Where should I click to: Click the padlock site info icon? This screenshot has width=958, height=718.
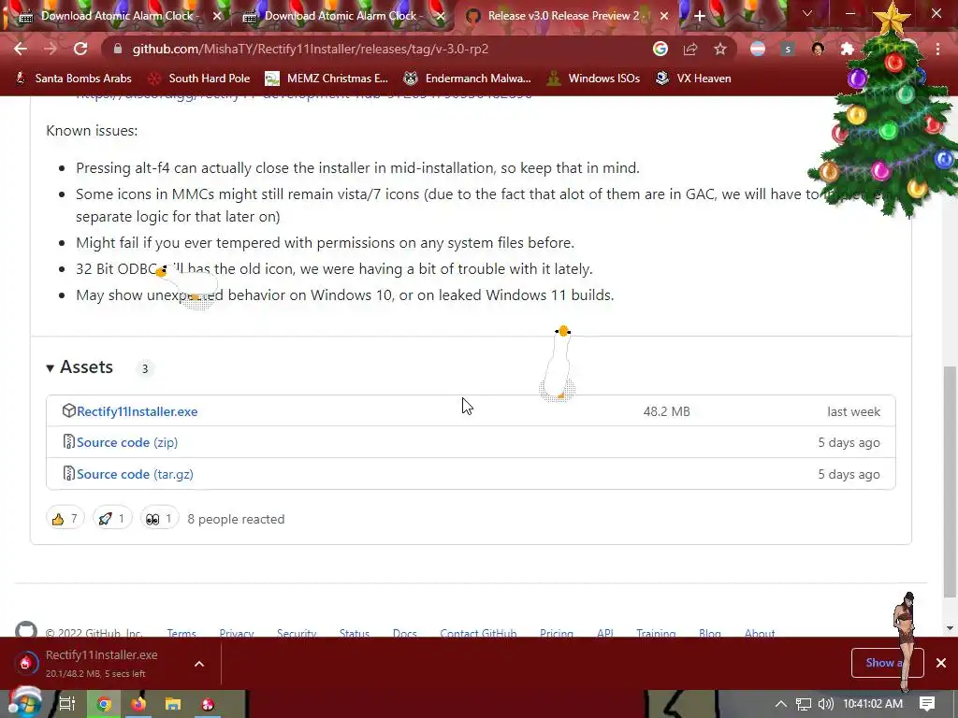click(118, 49)
